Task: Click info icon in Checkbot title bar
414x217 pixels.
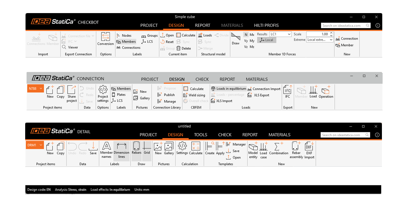Action: pos(377,25)
